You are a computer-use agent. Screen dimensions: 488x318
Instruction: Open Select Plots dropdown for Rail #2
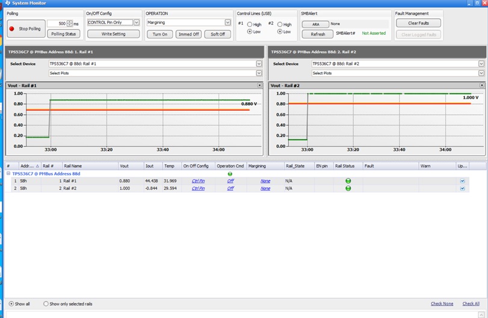pyautogui.click(x=481, y=73)
